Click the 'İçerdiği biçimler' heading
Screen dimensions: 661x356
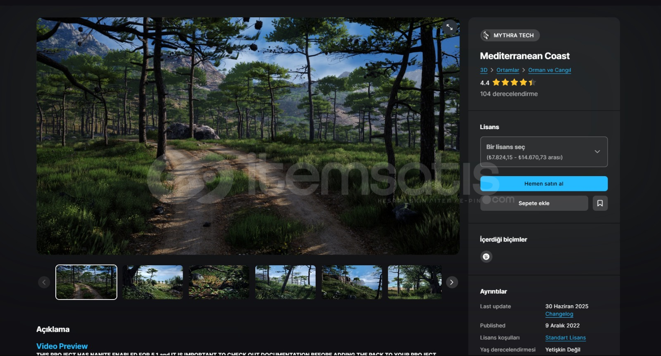pos(503,239)
